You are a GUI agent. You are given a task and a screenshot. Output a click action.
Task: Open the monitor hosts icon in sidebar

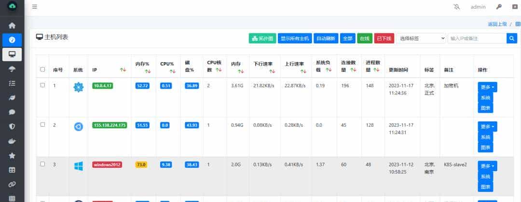coord(12,54)
